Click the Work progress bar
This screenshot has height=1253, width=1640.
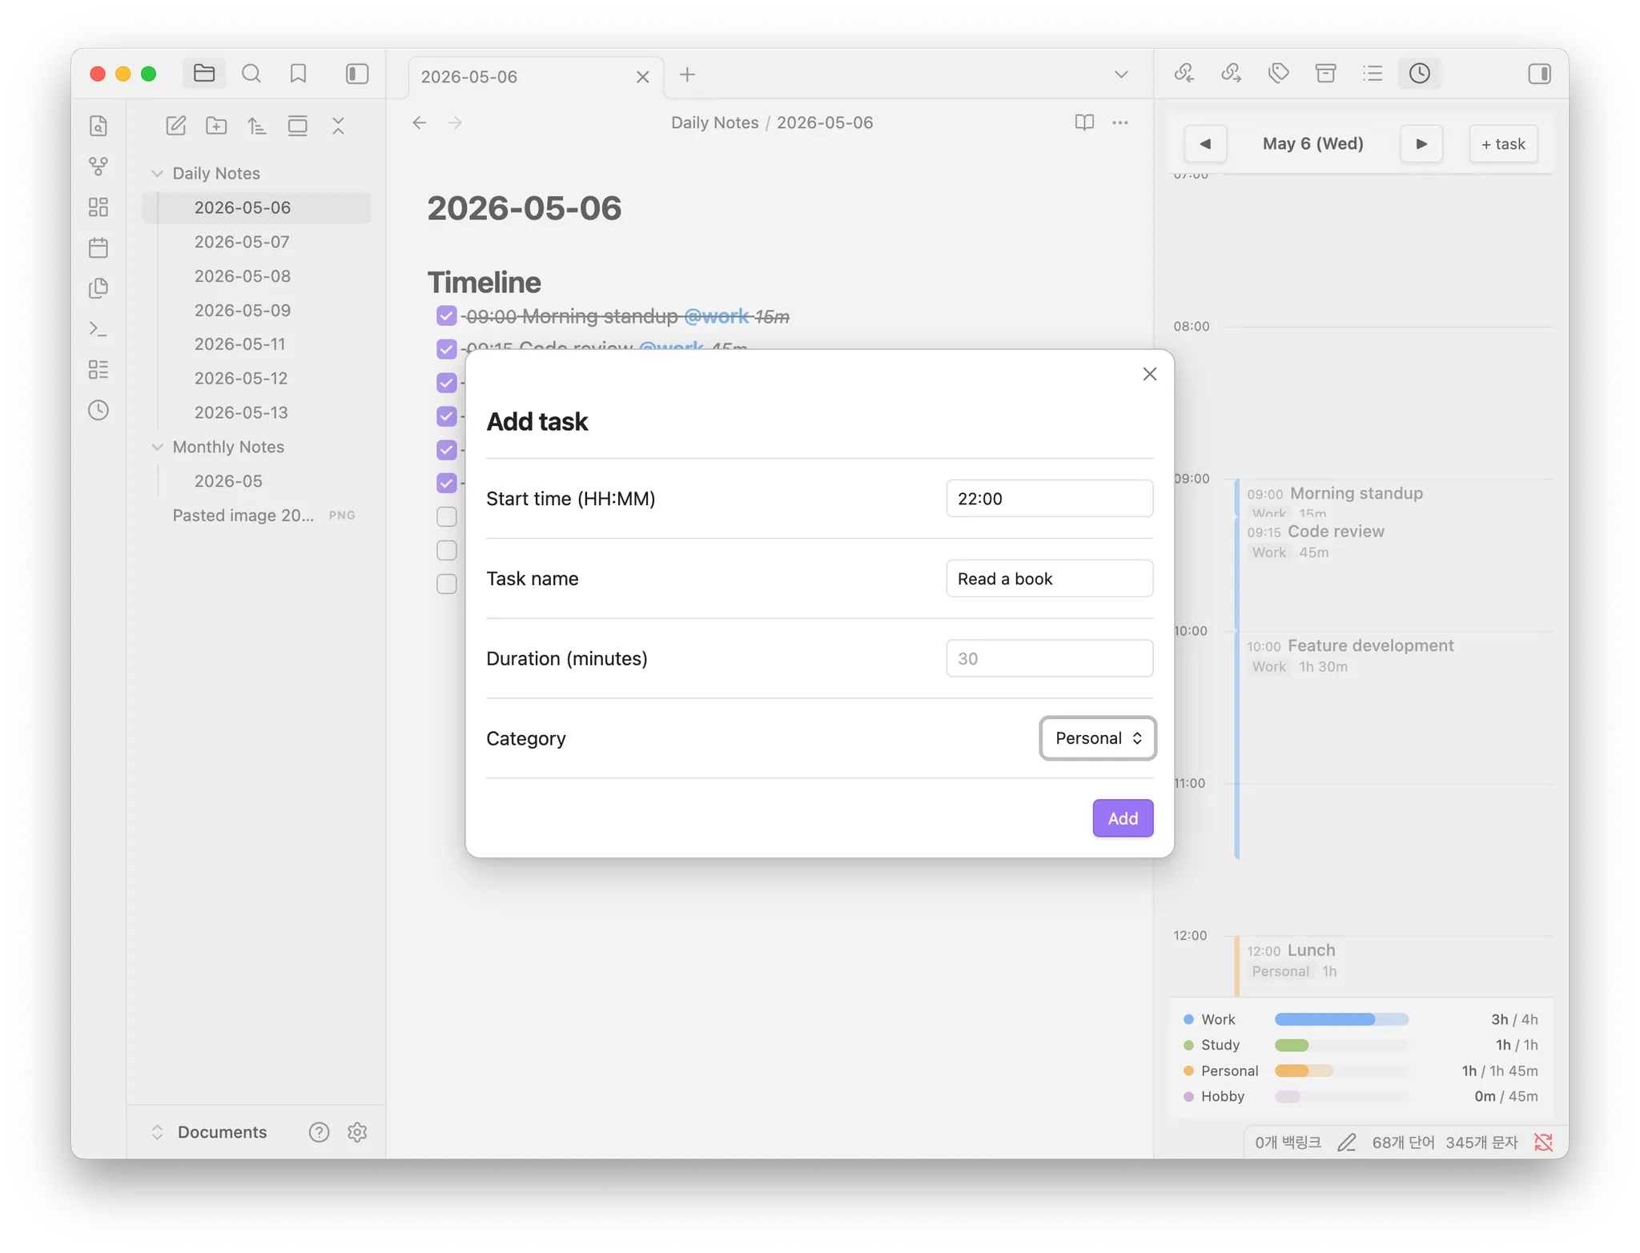pyautogui.click(x=1341, y=1019)
